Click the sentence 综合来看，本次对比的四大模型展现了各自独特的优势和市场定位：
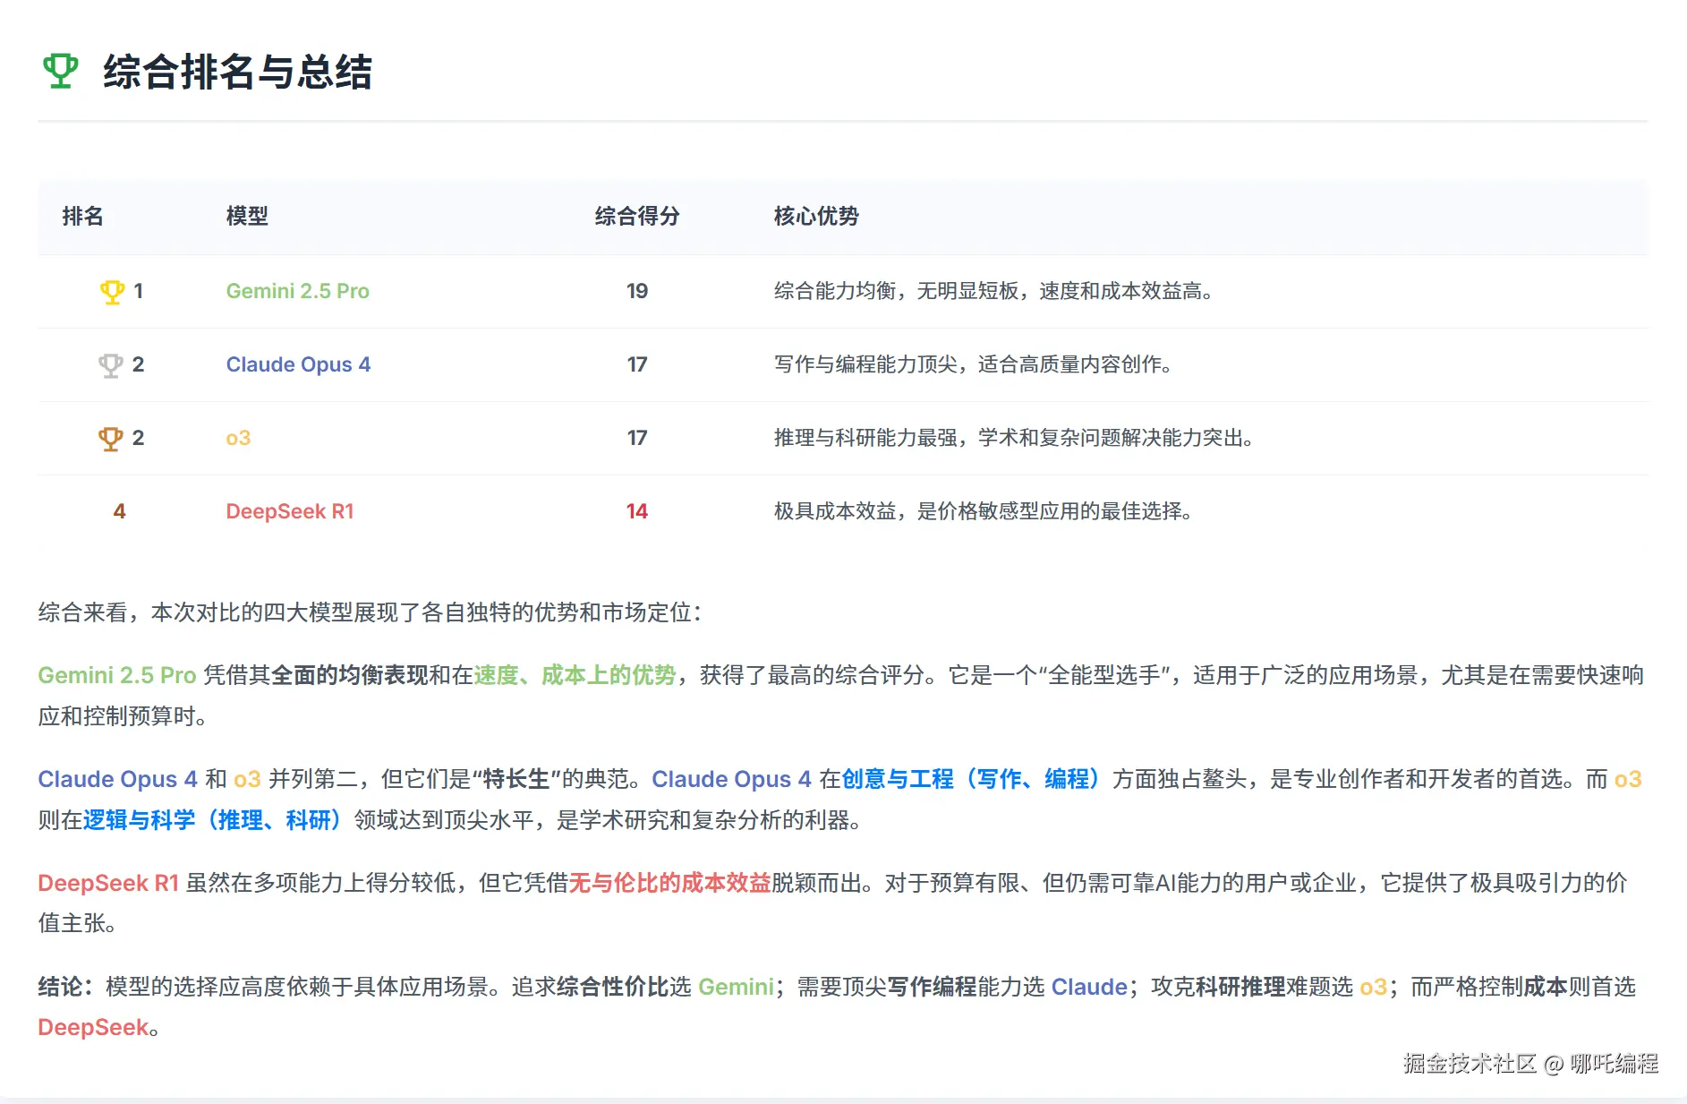The width and height of the screenshot is (1687, 1104). pos(371,612)
